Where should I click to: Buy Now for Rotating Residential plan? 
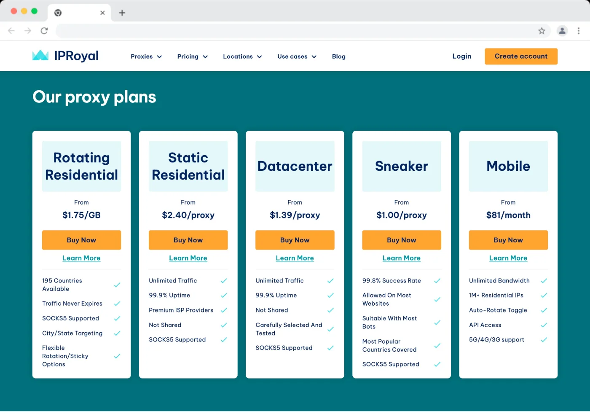[x=81, y=240]
